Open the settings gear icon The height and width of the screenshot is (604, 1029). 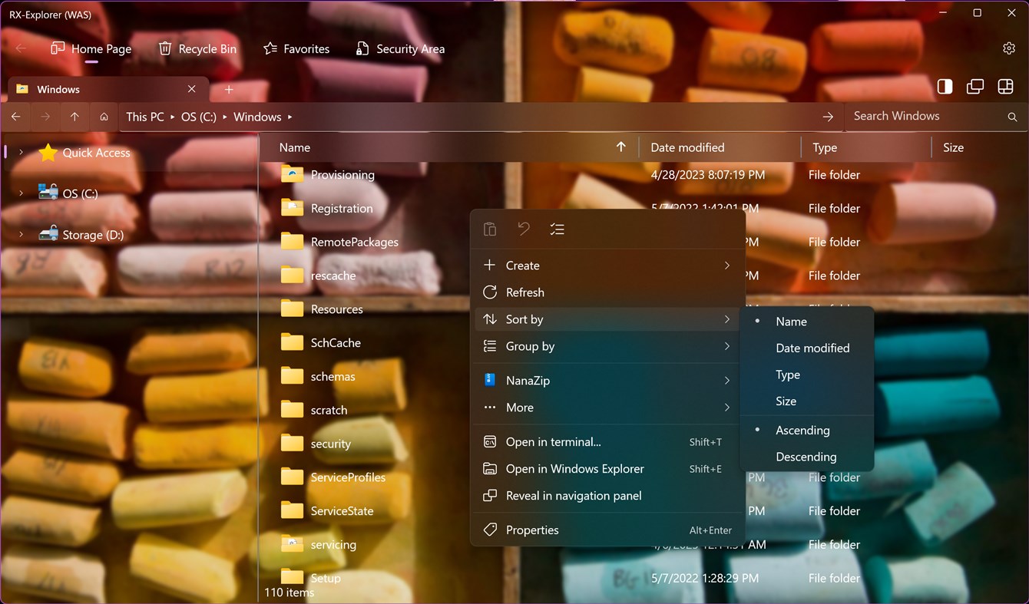1009,48
